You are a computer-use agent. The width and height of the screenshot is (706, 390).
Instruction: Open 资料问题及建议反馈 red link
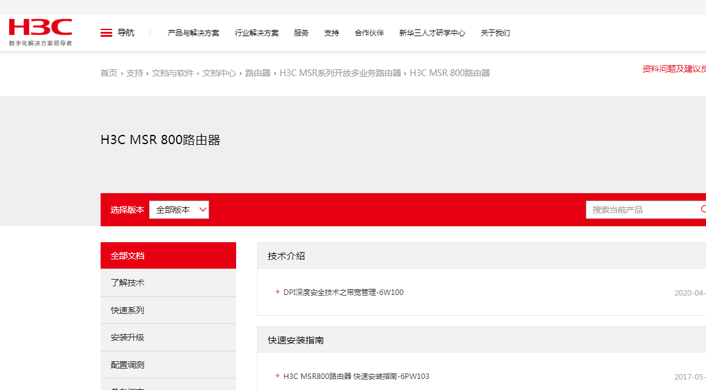click(x=674, y=69)
